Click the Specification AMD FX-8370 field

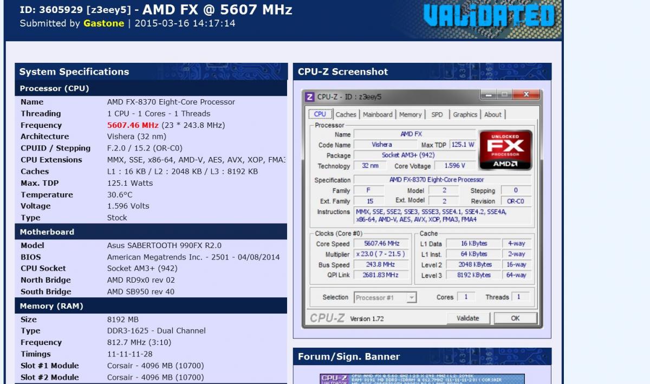pos(443,180)
